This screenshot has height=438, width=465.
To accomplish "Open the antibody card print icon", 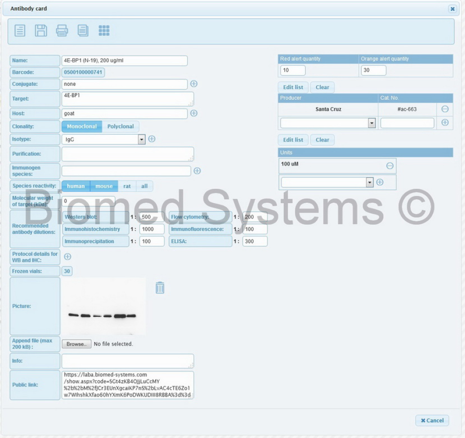I will click(62, 30).
